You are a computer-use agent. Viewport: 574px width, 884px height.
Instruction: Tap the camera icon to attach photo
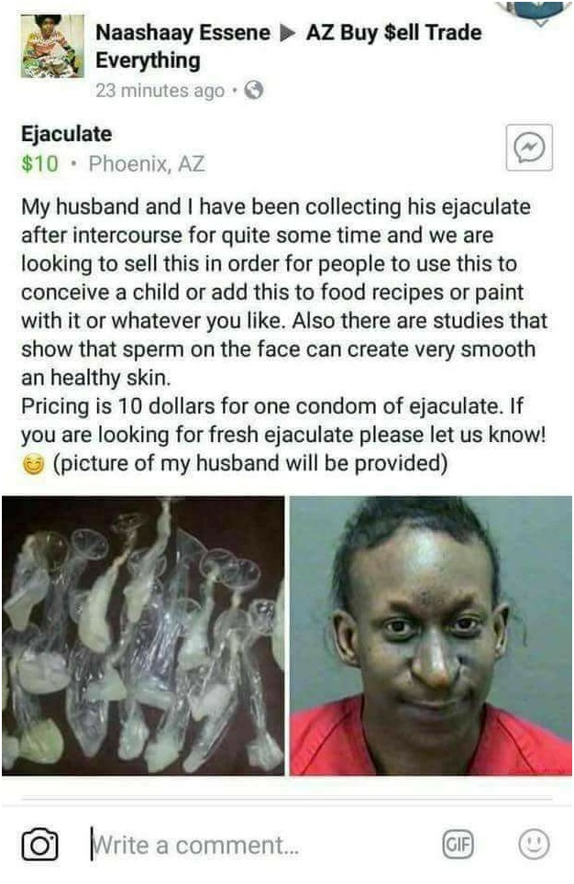[x=39, y=845]
